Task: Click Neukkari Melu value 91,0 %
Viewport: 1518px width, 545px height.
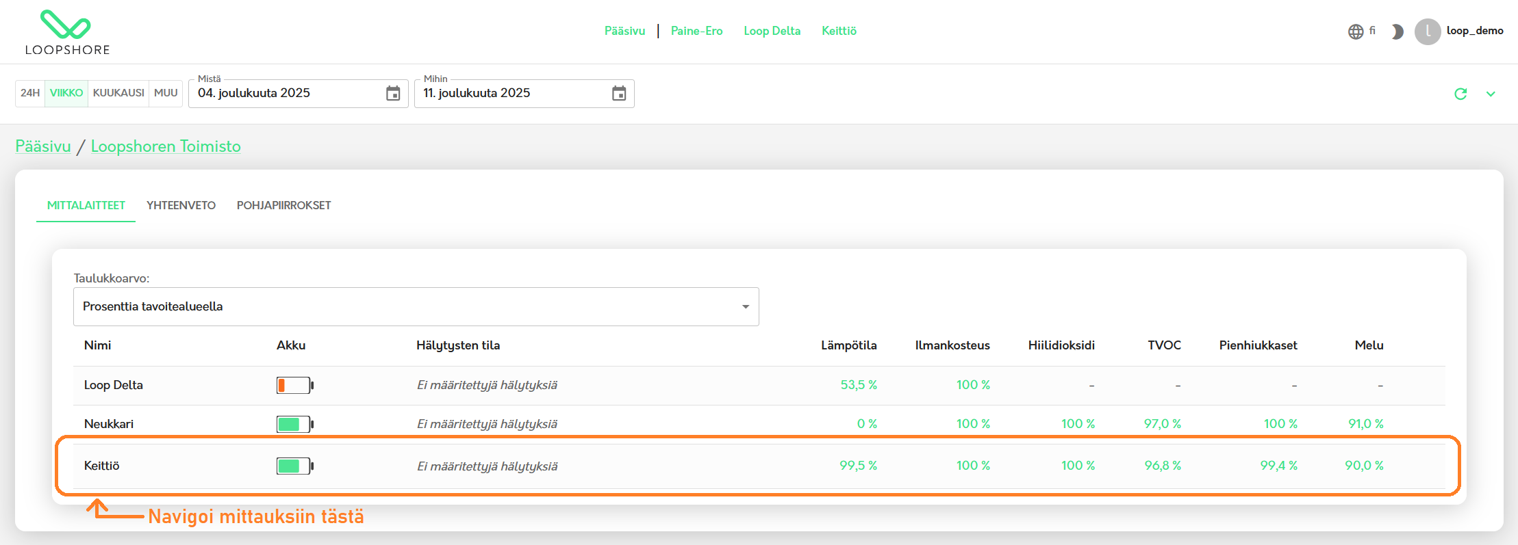Action: click(x=1366, y=424)
